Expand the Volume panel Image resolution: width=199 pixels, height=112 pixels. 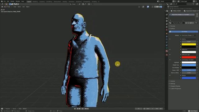pyautogui.click(x=173, y=81)
